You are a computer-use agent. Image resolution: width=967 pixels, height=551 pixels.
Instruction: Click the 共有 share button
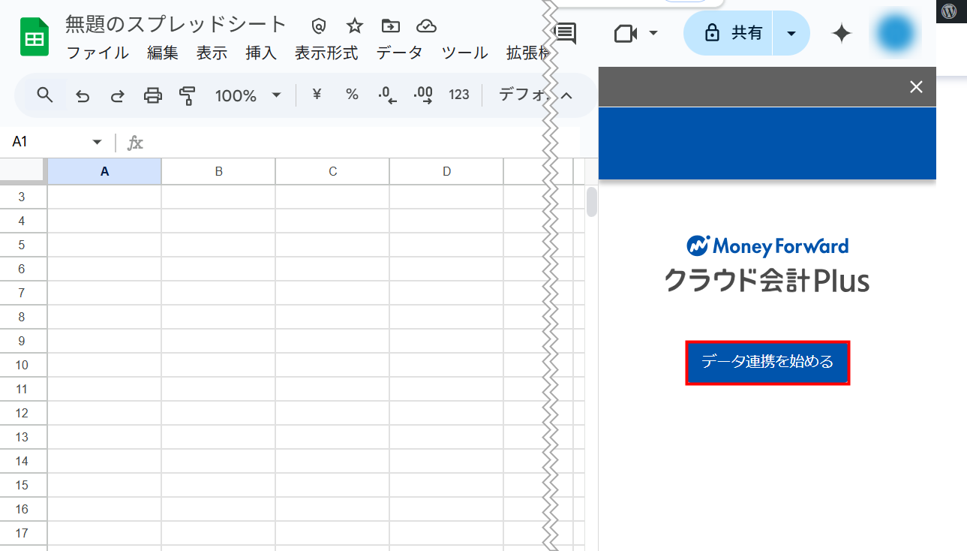[728, 33]
